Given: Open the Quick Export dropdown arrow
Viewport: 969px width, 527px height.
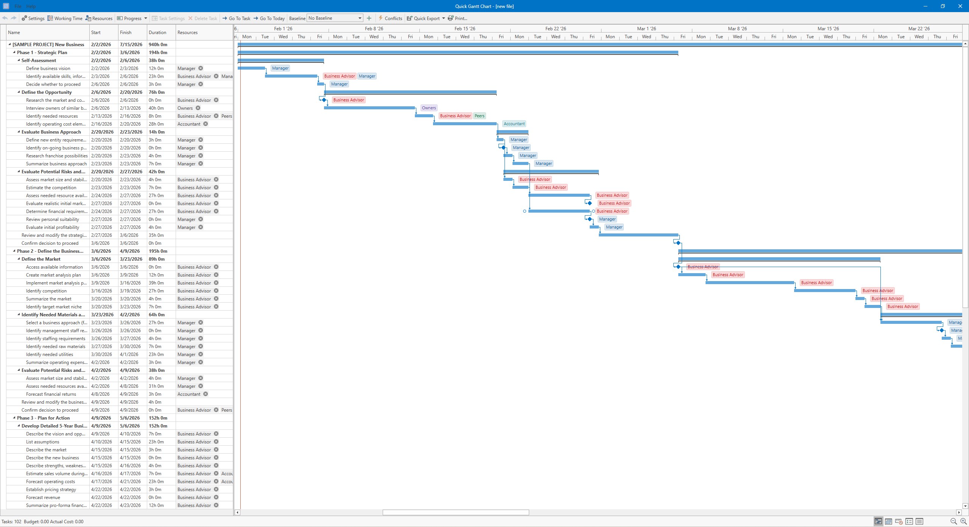Looking at the screenshot, I should click(444, 18).
